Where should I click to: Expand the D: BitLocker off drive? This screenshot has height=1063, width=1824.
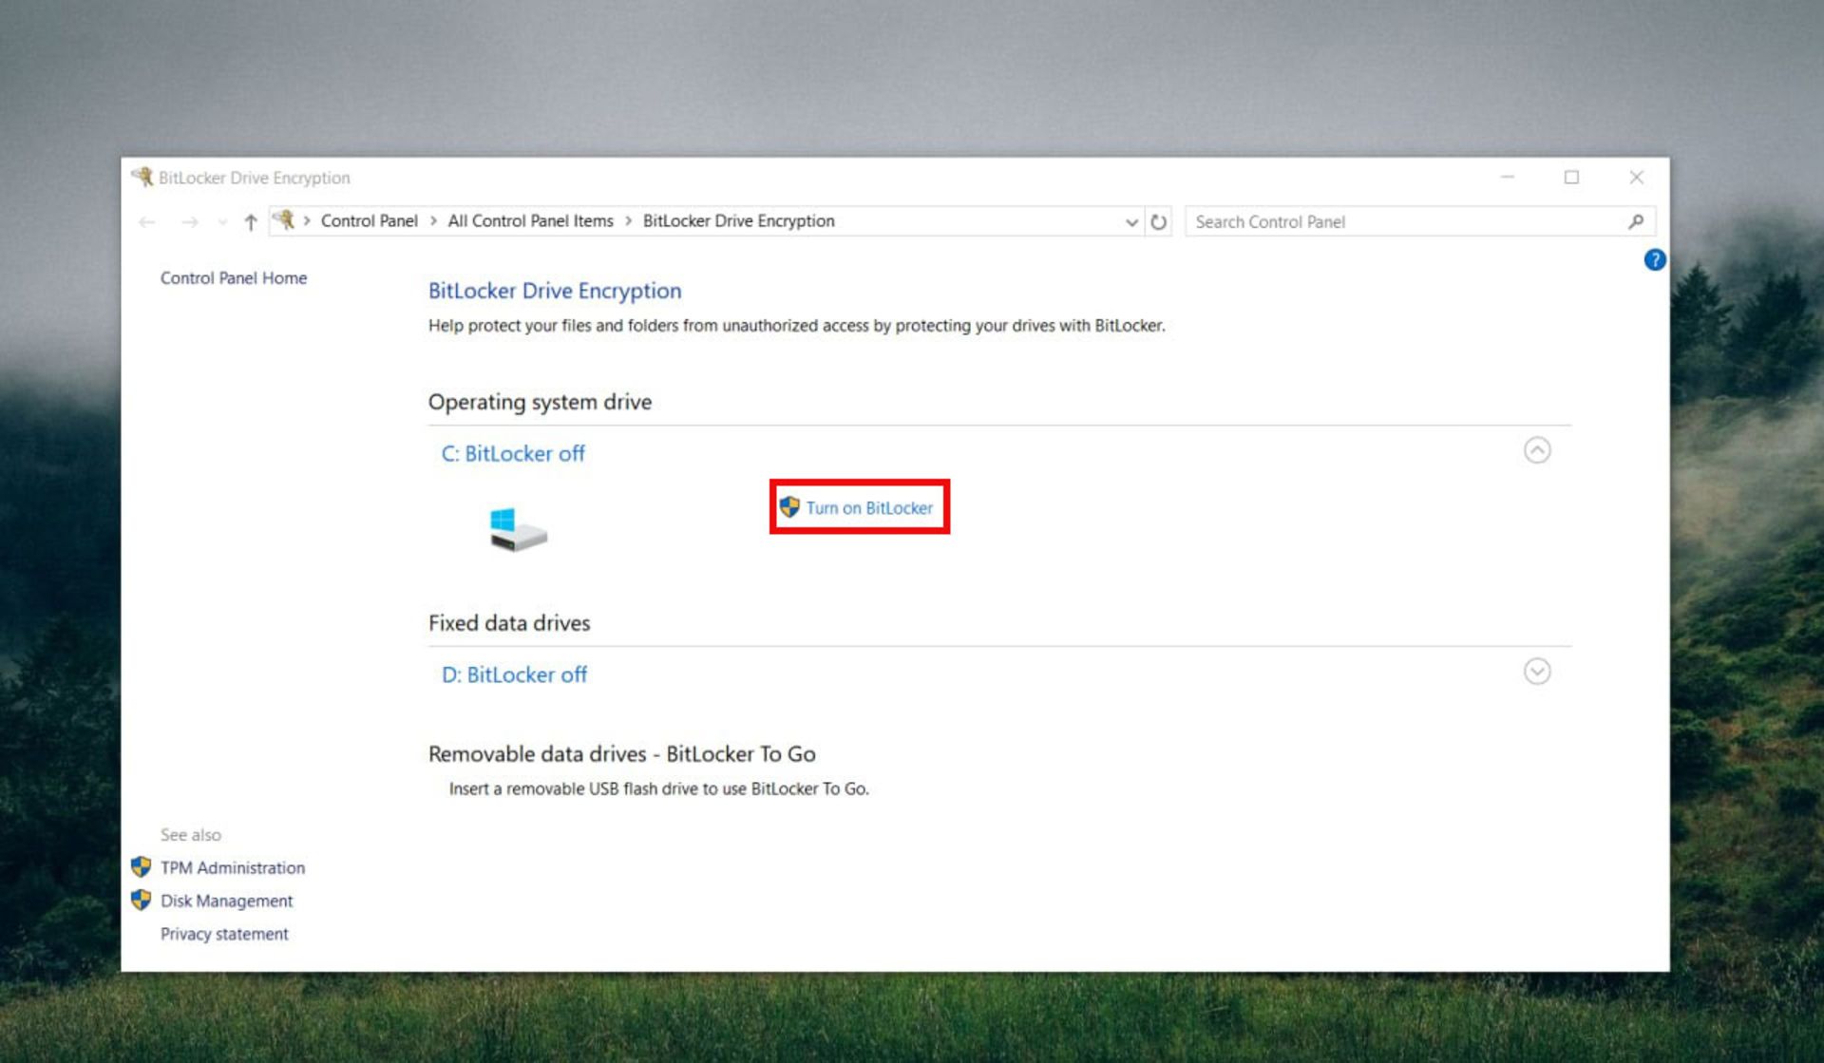1537,672
